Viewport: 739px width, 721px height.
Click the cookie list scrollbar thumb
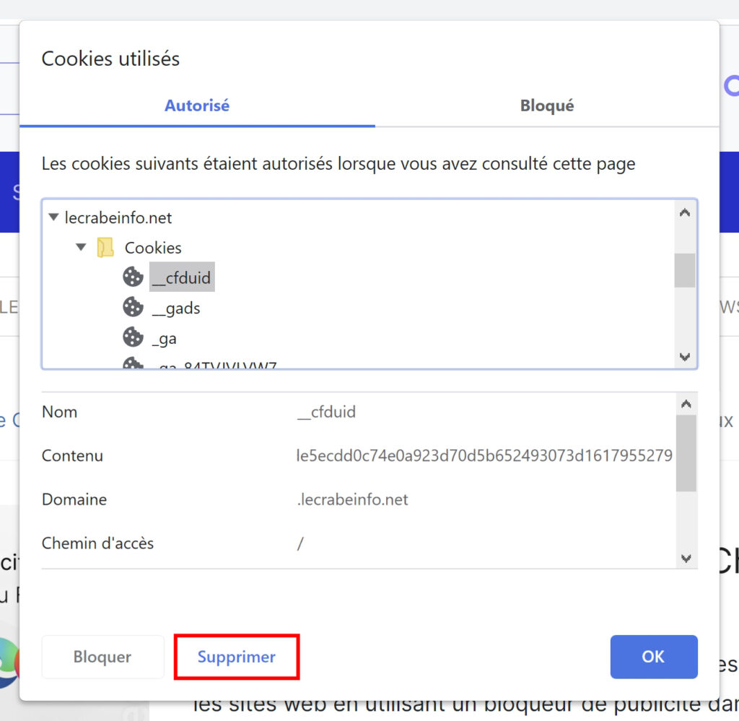coord(685,270)
